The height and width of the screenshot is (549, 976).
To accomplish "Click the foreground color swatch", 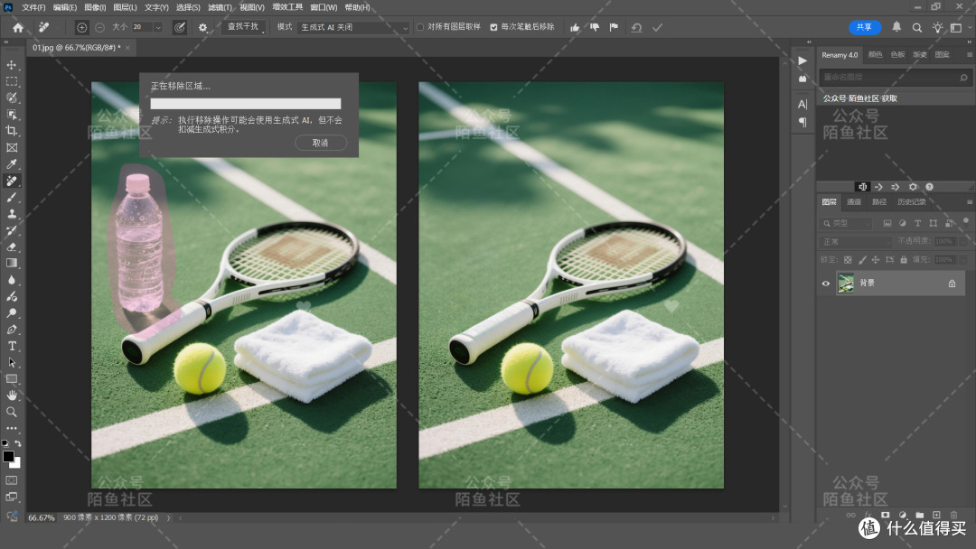I will (x=8, y=456).
